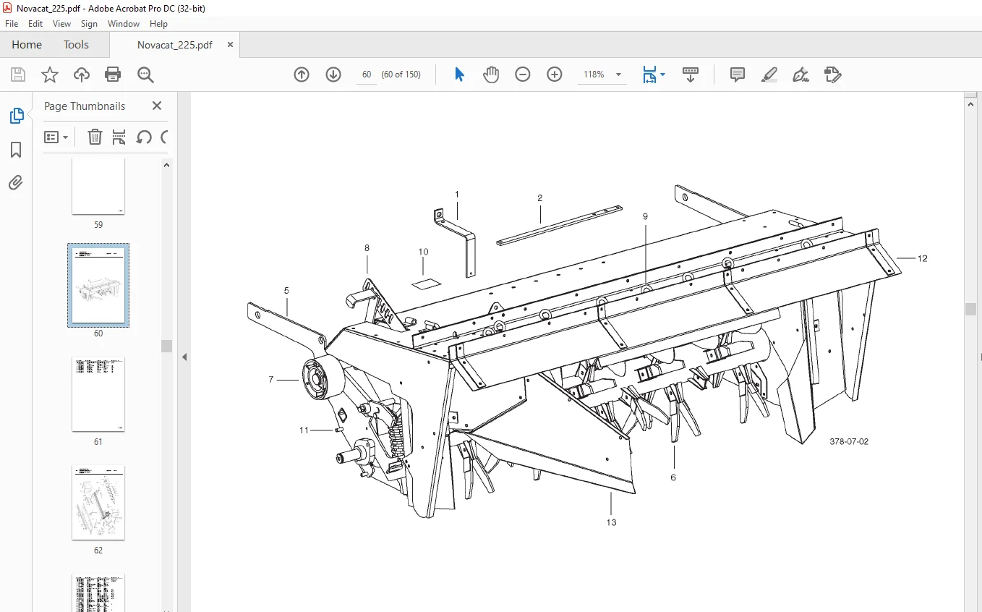
Task: Go to the previous page arrow
Action: (x=302, y=75)
